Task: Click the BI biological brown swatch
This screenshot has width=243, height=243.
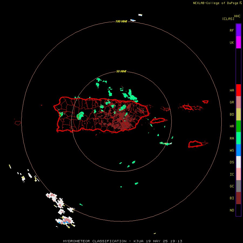Action: 238,198
